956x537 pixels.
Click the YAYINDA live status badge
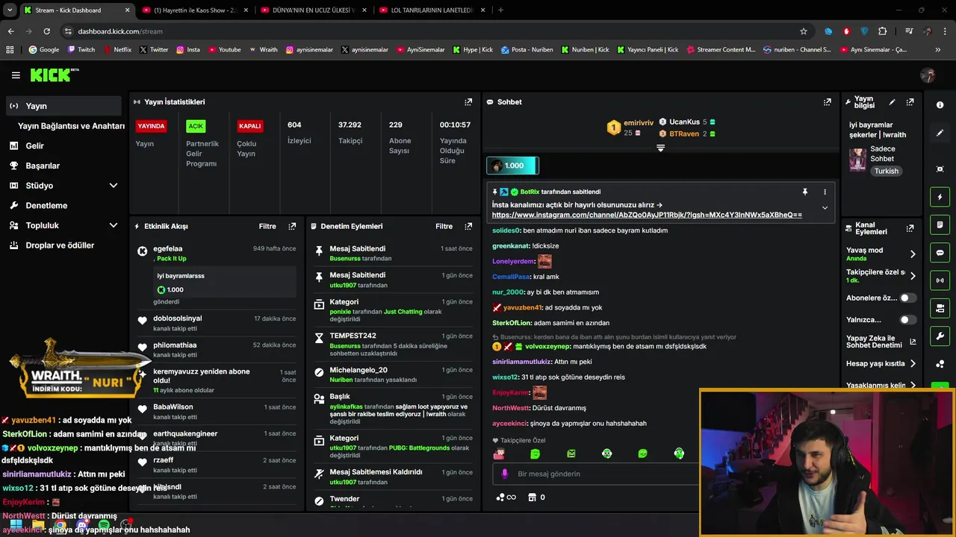151,126
